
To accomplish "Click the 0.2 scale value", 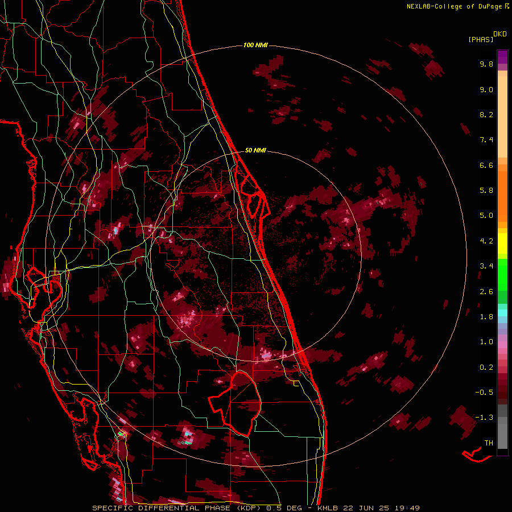I will click(x=486, y=368).
